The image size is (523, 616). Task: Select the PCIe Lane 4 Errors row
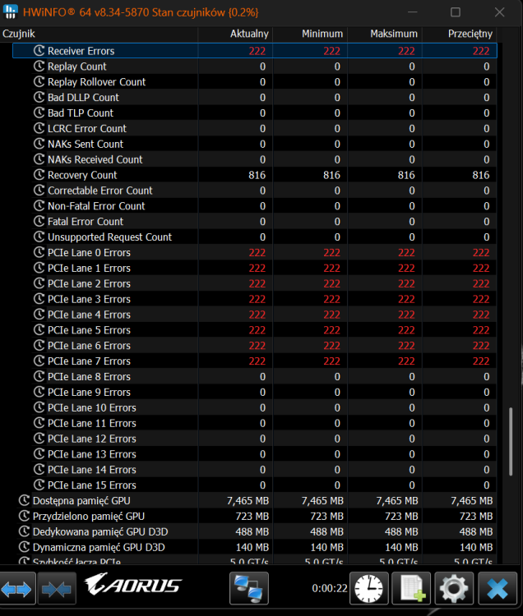click(x=255, y=315)
